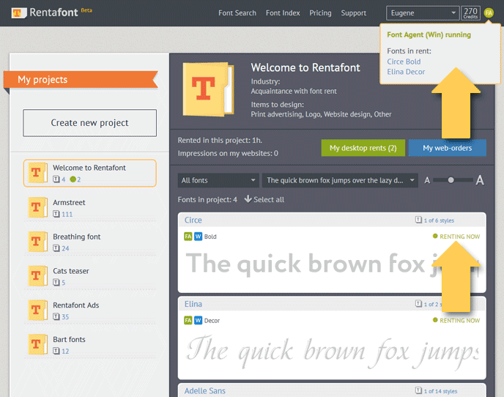Click folder icon of Bart fonts project

[x=37, y=344]
